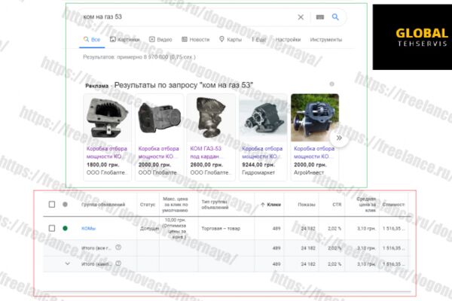Sort by the Клики column header
The width and height of the screenshot is (452, 301).
[x=270, y=205]
